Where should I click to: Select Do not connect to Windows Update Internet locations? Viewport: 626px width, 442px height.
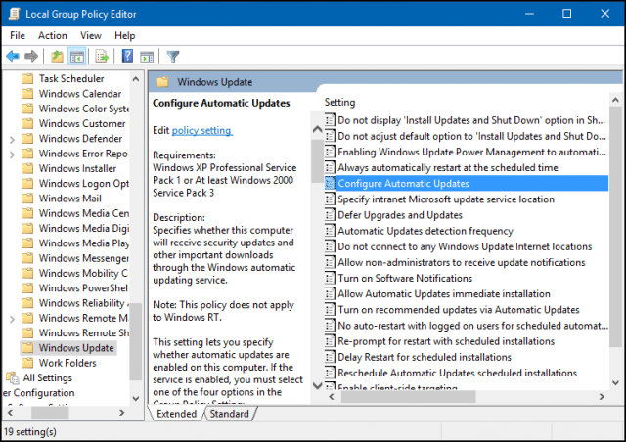coord(465,246)
